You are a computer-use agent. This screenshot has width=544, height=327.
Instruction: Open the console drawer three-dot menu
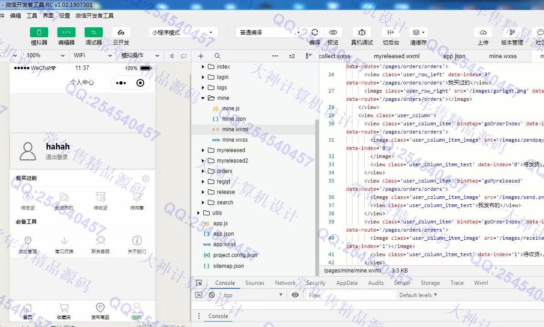click(199, 316)
